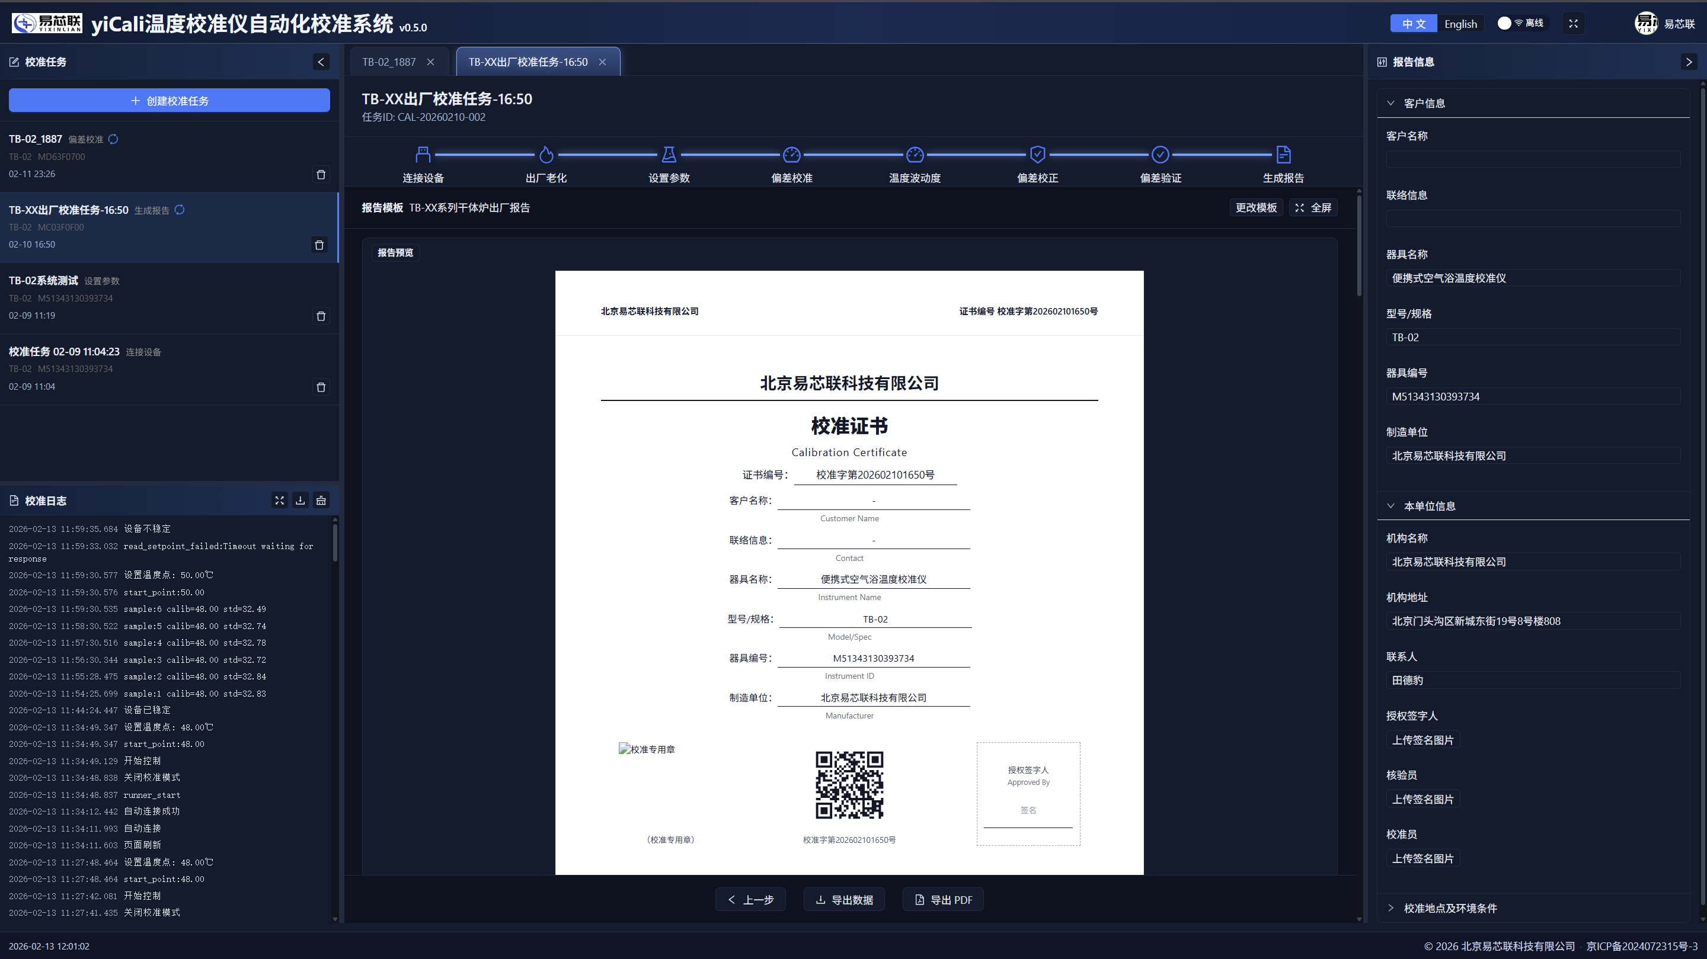
Task: Click refresh icon beside TB-02_1887 偏差校准
Action: (113, 139)
